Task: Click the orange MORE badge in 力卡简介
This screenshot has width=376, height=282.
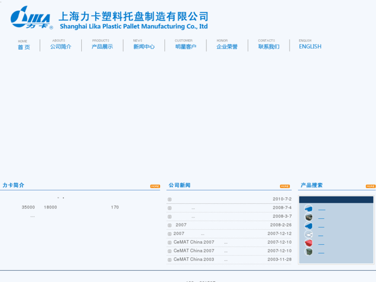Action: [x=155, y=186]
